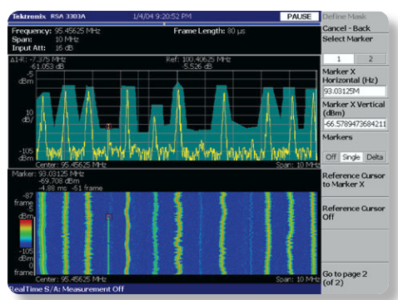Click the Define Mask title

point(344,17)
